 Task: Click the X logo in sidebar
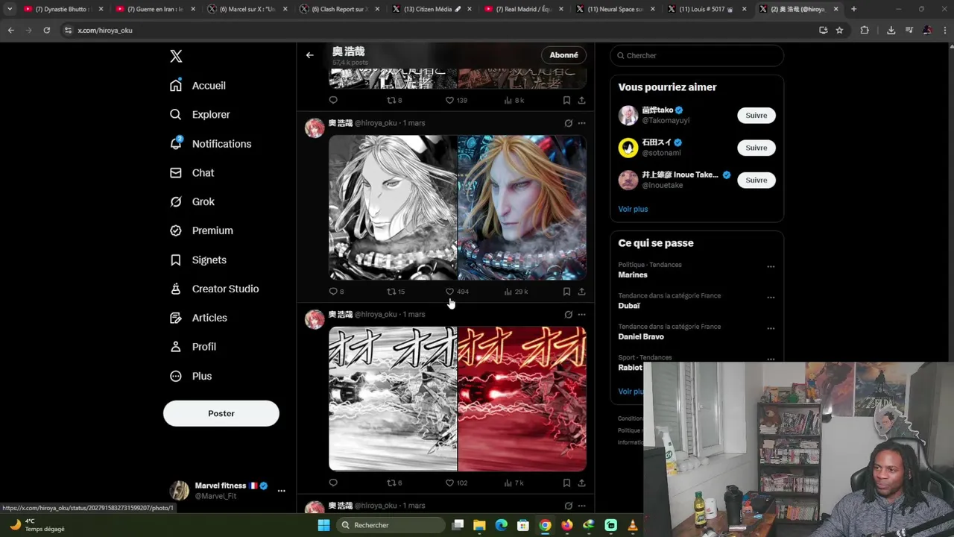click(176, 56)
